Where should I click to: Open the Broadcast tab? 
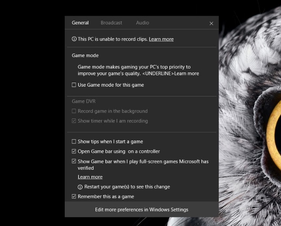tap(111, 23)
